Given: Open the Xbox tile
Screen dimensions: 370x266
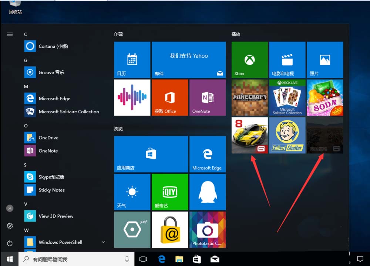Looking at the screenshot, I should tap(249, 60).
